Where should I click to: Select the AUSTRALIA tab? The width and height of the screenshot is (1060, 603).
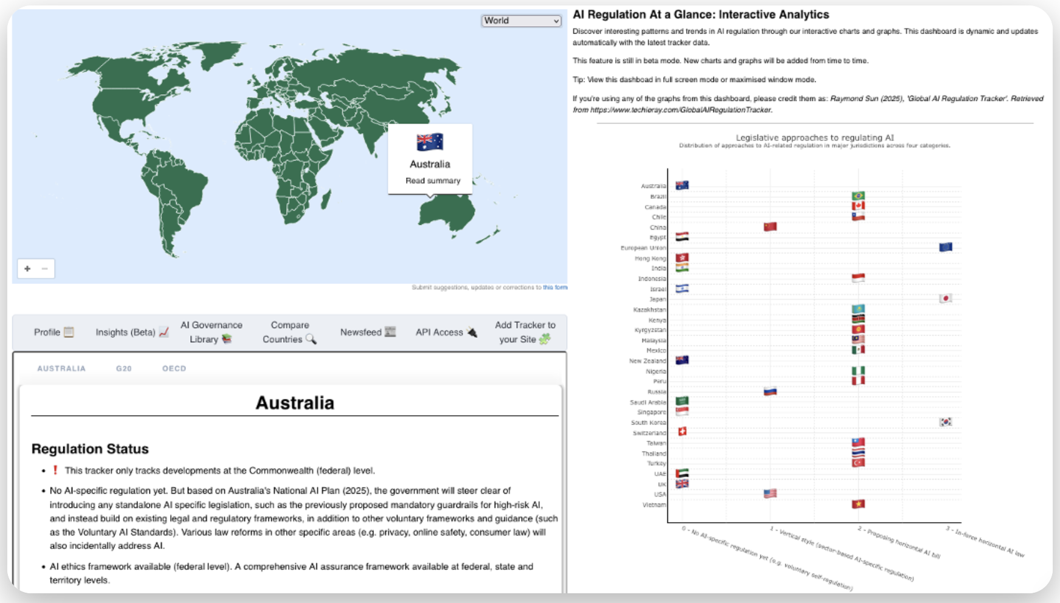[61, 368]
